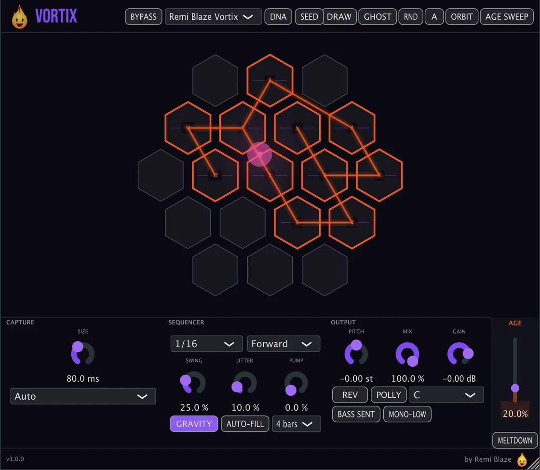Click the 100.0 % mix value
540x470 pixels.
407,378
